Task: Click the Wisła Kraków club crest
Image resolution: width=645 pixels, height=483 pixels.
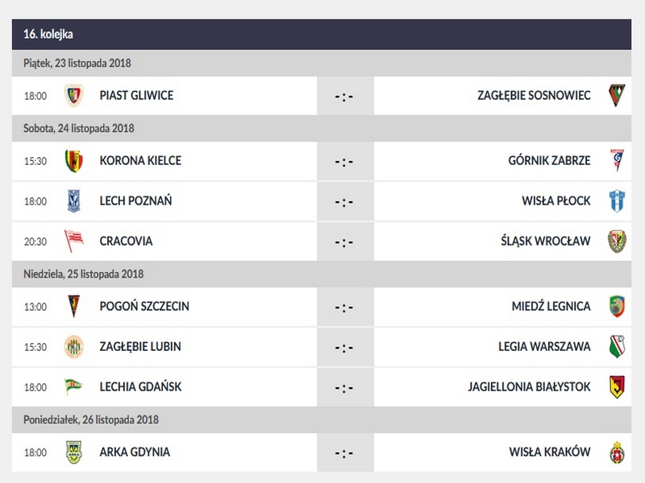Action: pos(616,452)
